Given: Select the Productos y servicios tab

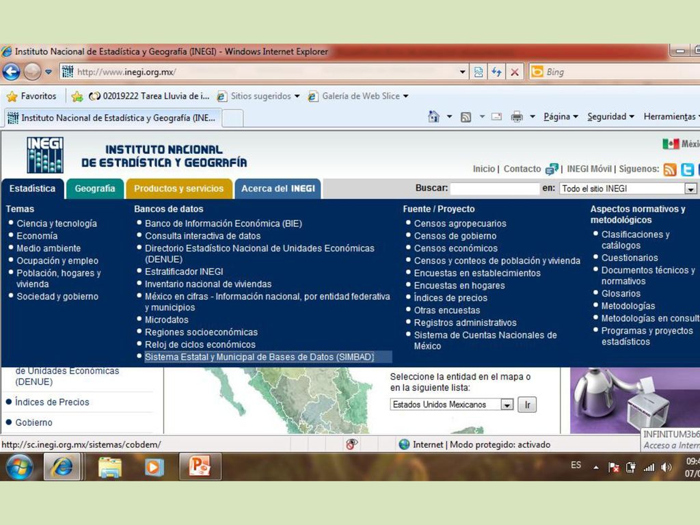Looking at the screenshot, I should click(178, 189).
